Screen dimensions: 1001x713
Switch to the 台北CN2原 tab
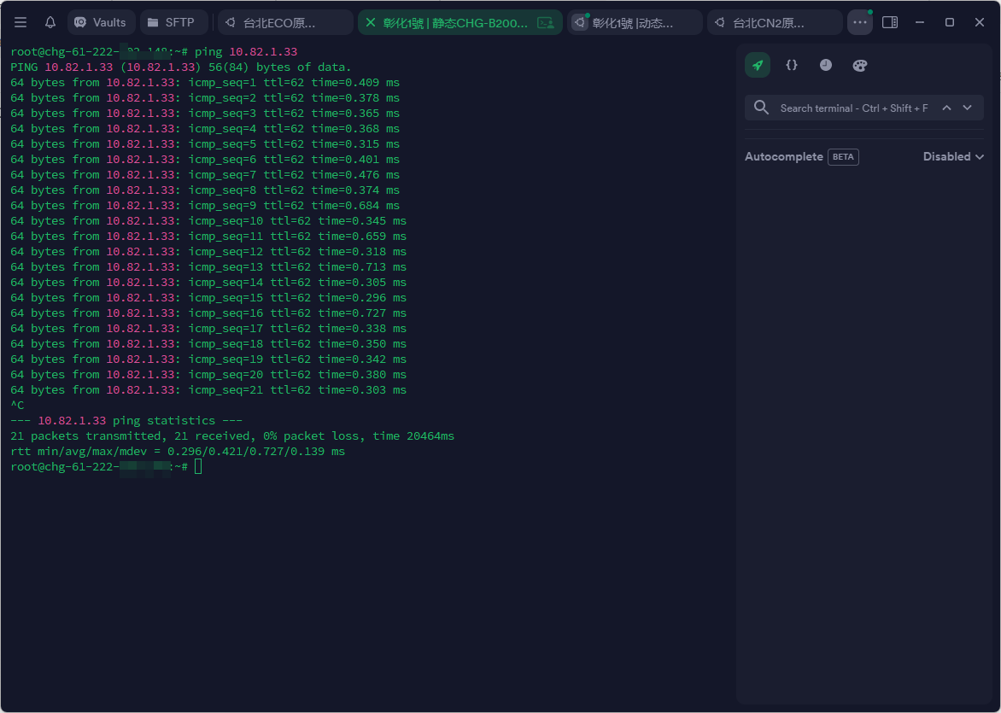click(775, 22)
